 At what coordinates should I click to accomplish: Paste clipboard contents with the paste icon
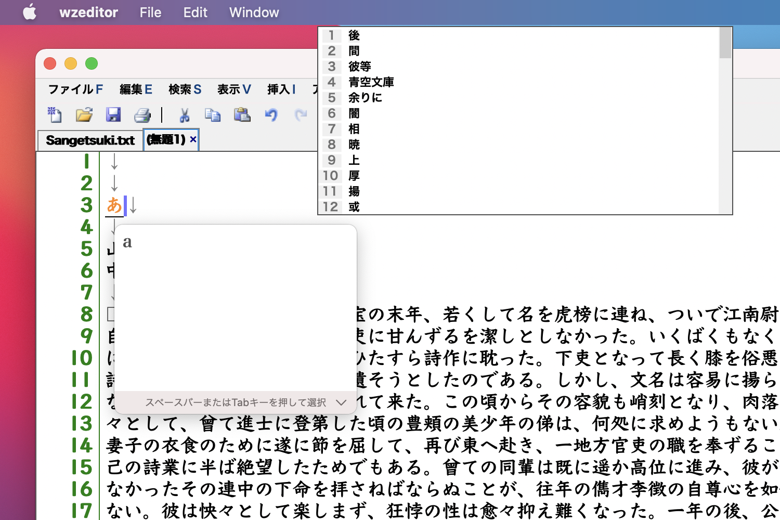click(241, 115)
